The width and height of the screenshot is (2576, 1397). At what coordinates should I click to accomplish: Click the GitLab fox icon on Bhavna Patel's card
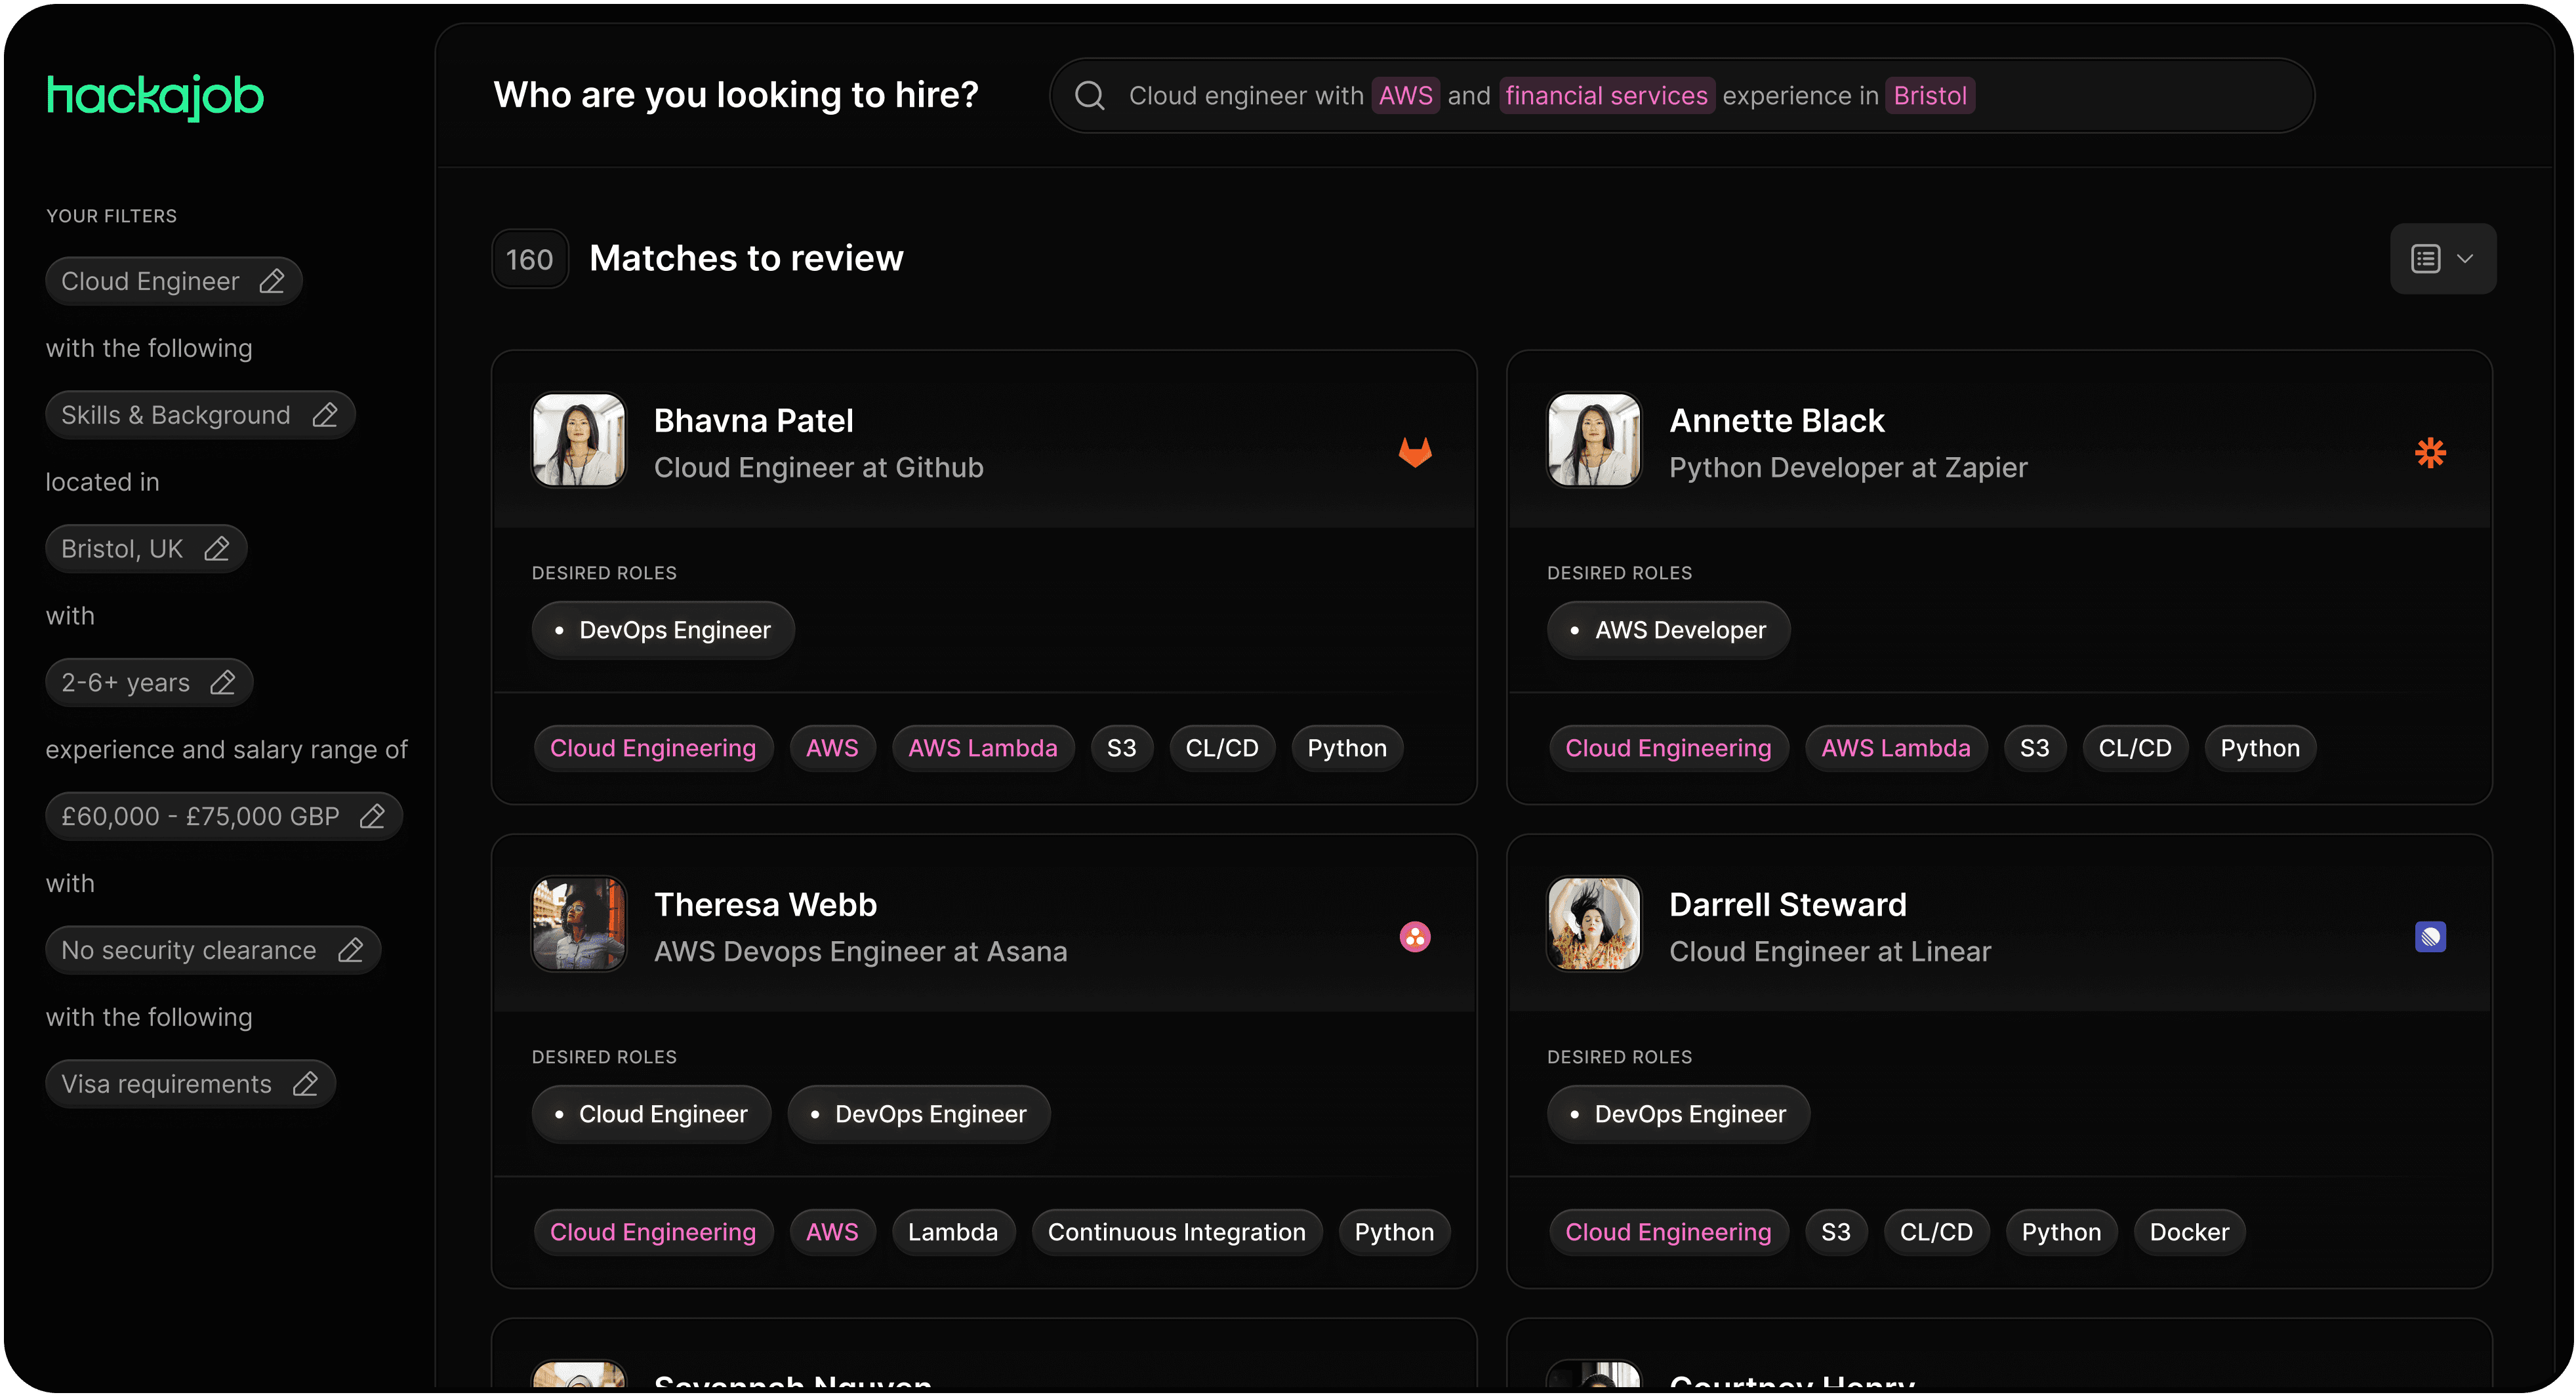coord(1415,452)
